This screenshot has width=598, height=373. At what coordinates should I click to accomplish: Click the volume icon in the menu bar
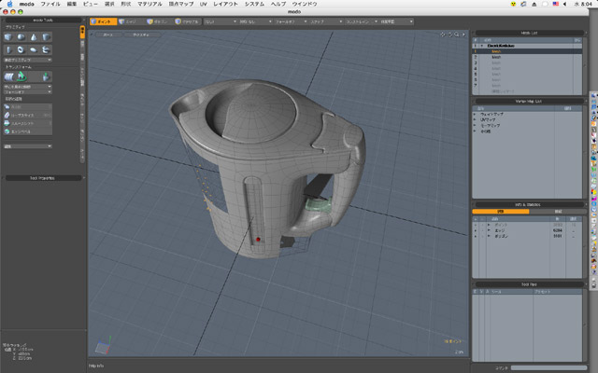pos(564,4)
